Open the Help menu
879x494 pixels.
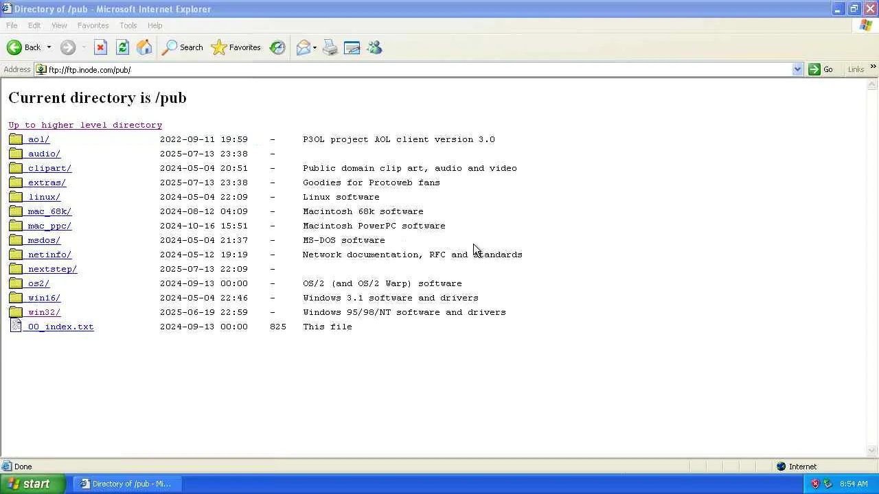155,25
